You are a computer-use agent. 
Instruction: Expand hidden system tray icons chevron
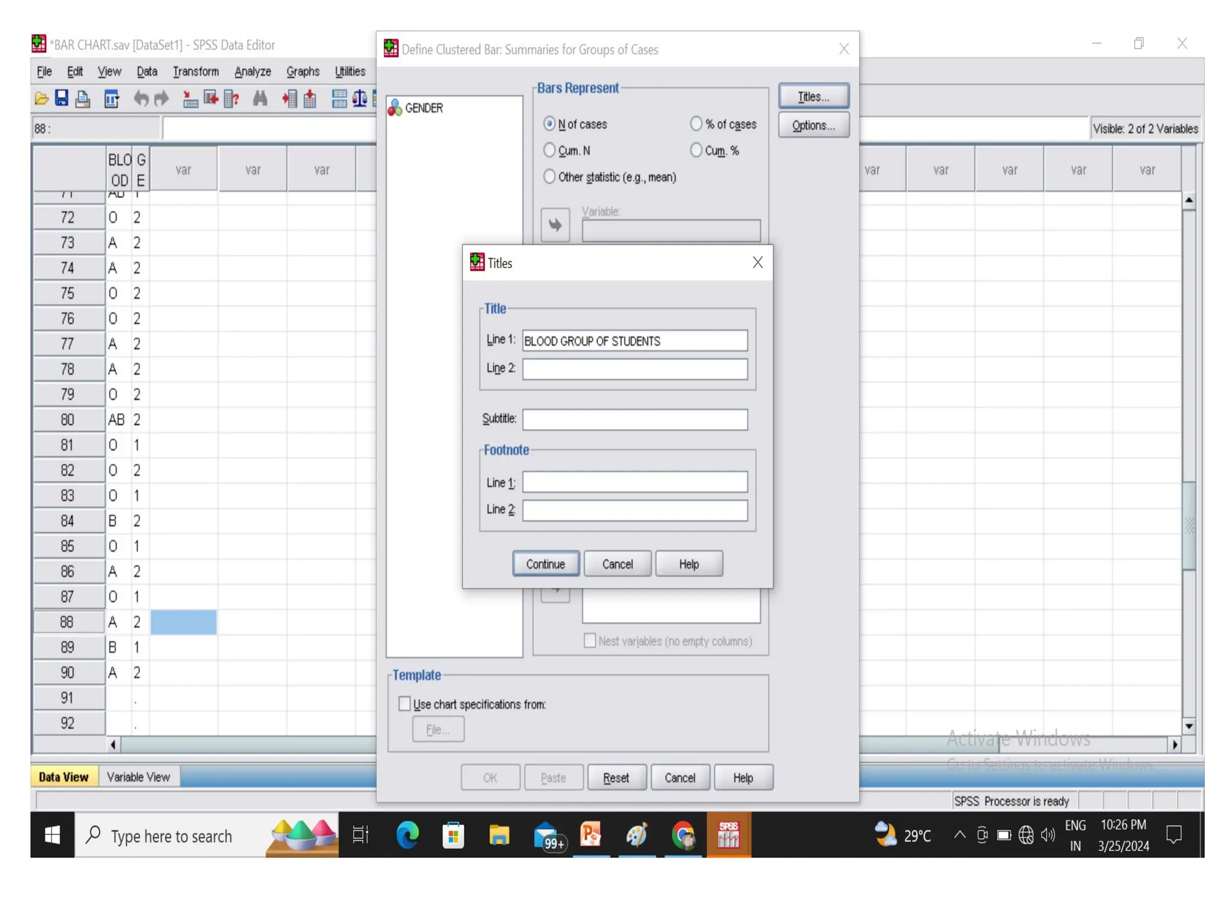[959, 835]
